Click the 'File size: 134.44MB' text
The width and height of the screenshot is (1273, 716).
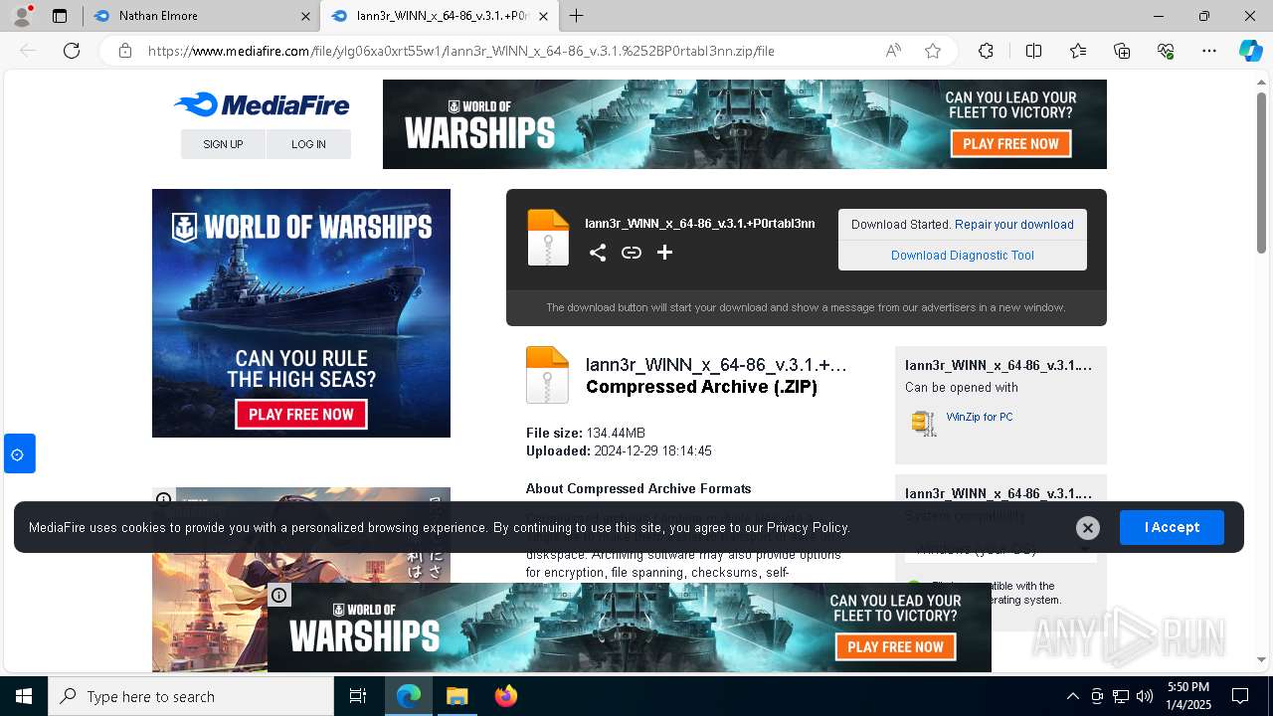586,433
